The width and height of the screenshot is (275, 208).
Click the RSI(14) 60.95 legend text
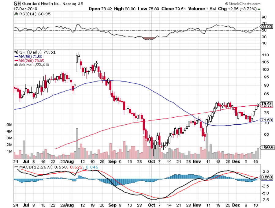pos(35,14)
